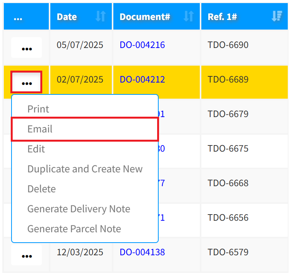This screenshot has width=292, height=276.
Task: Open the highlighted DO-004212 link
Action: pos(142,79)
